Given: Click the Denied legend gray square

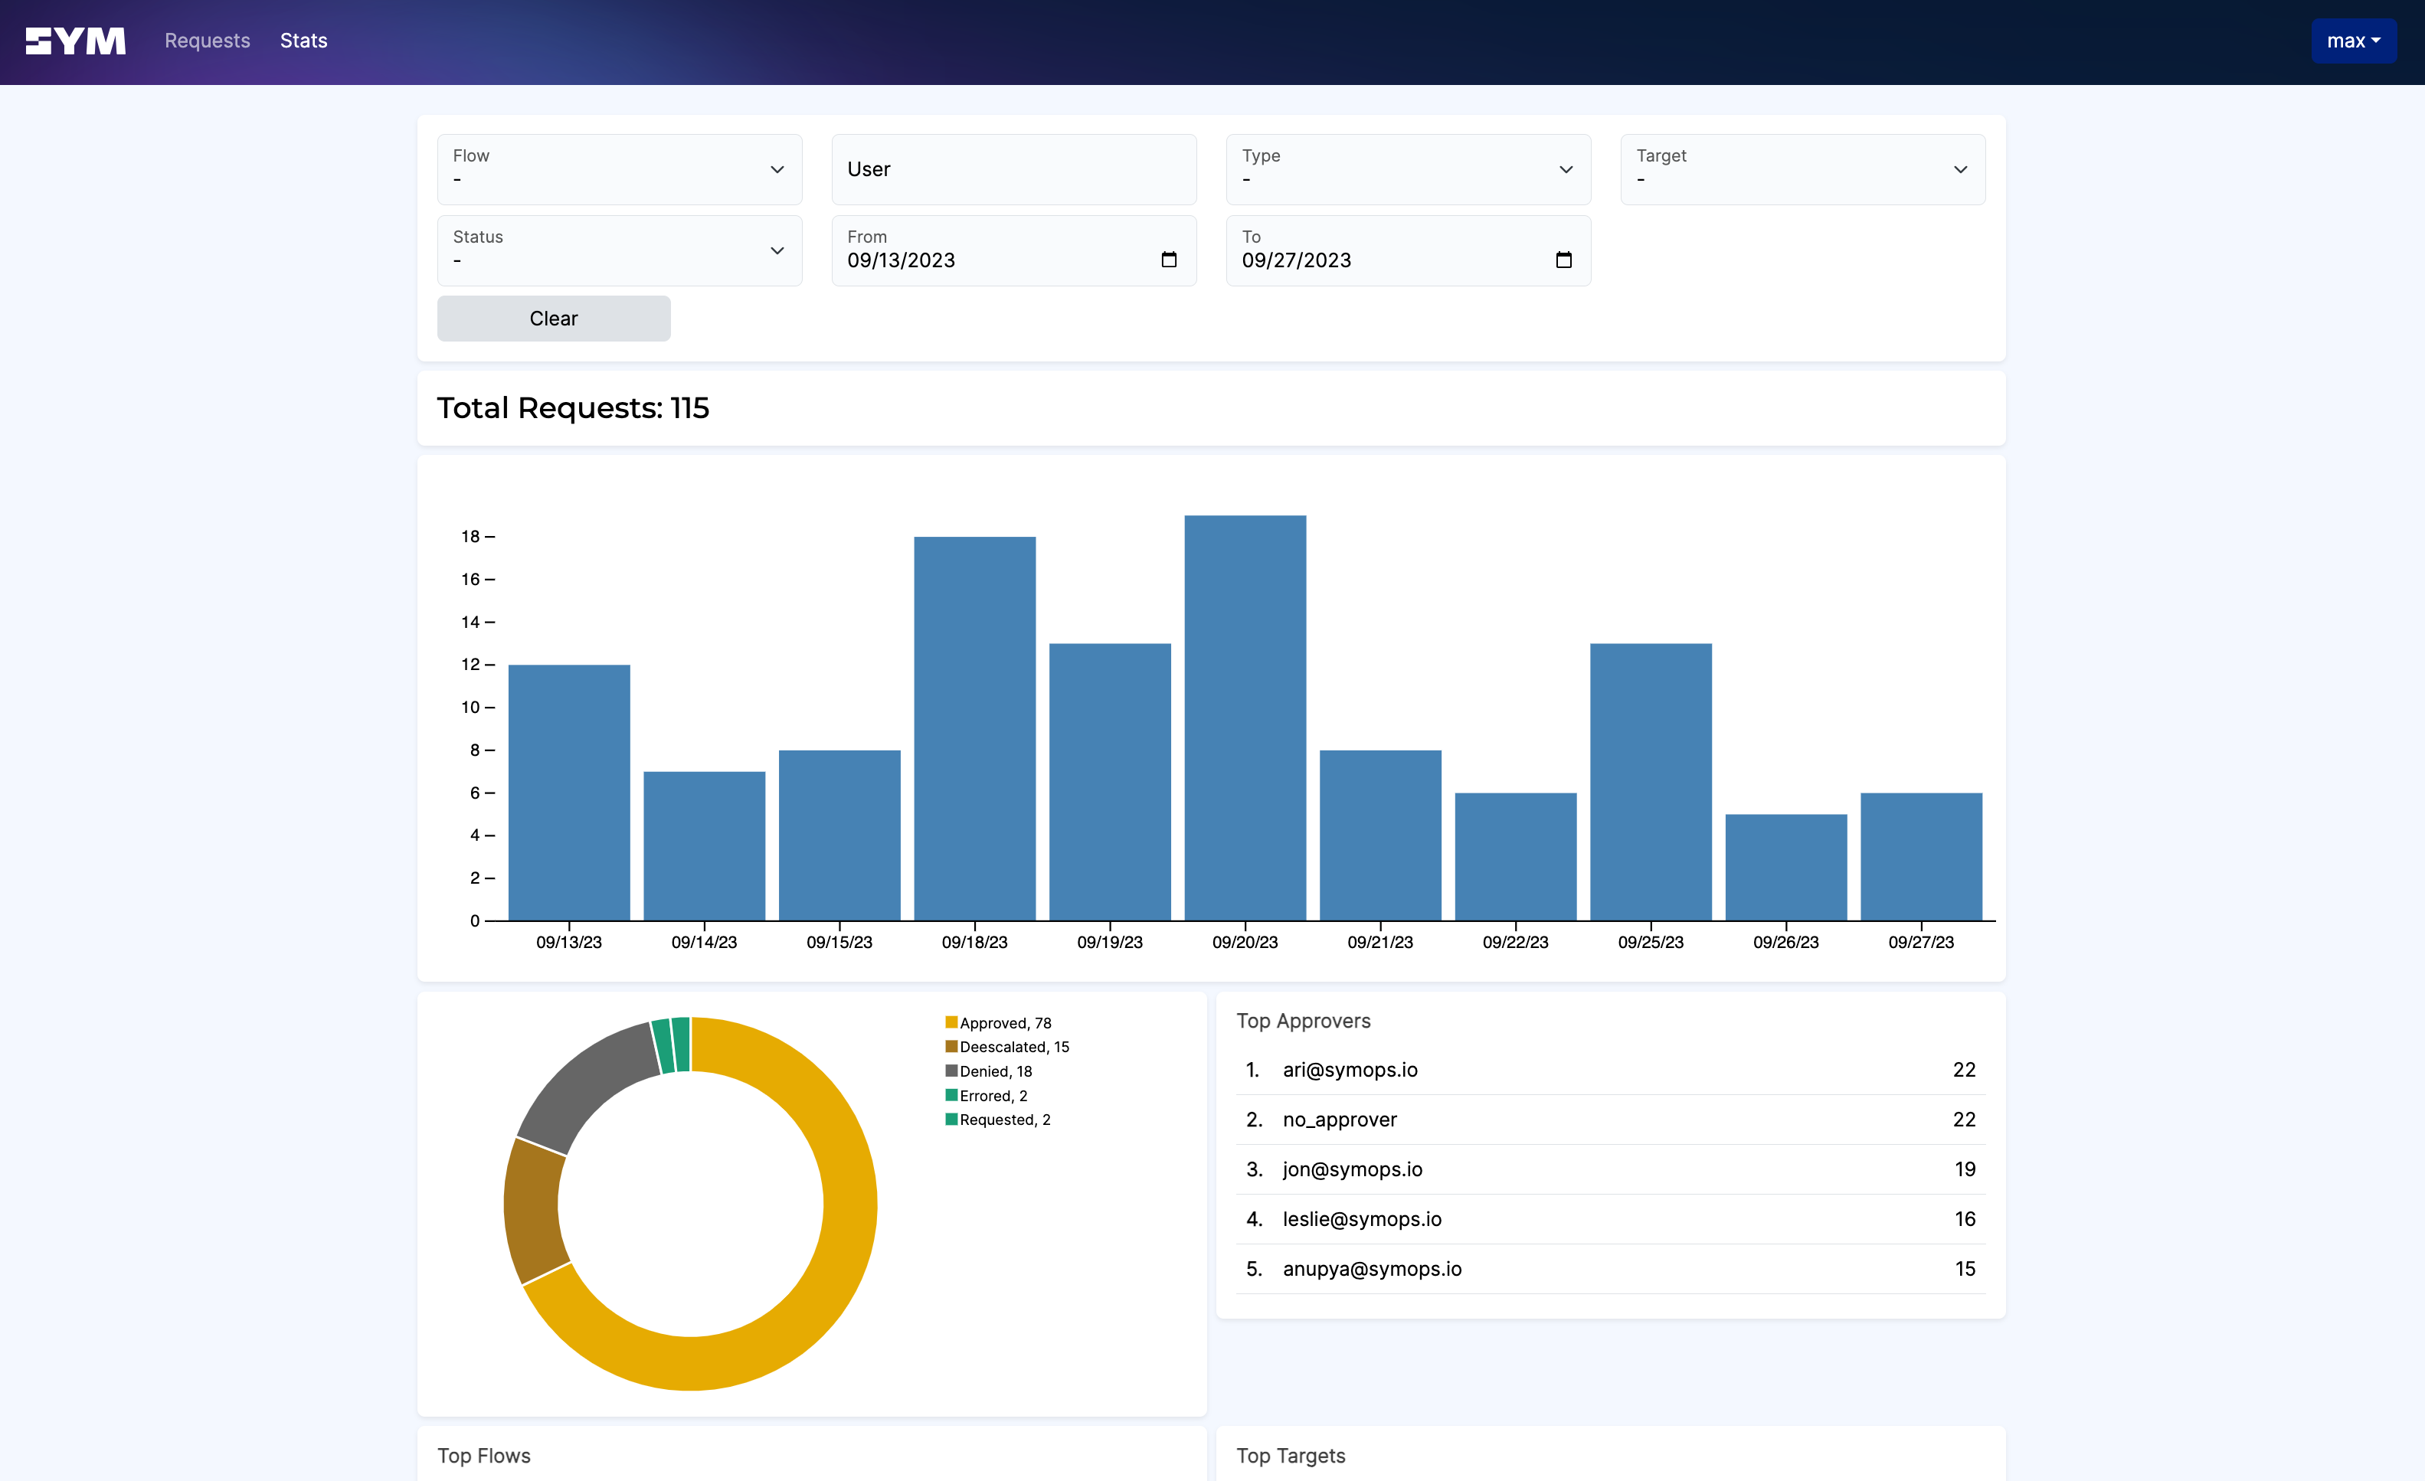Looking at the screenshot, I should [951, 1071].
